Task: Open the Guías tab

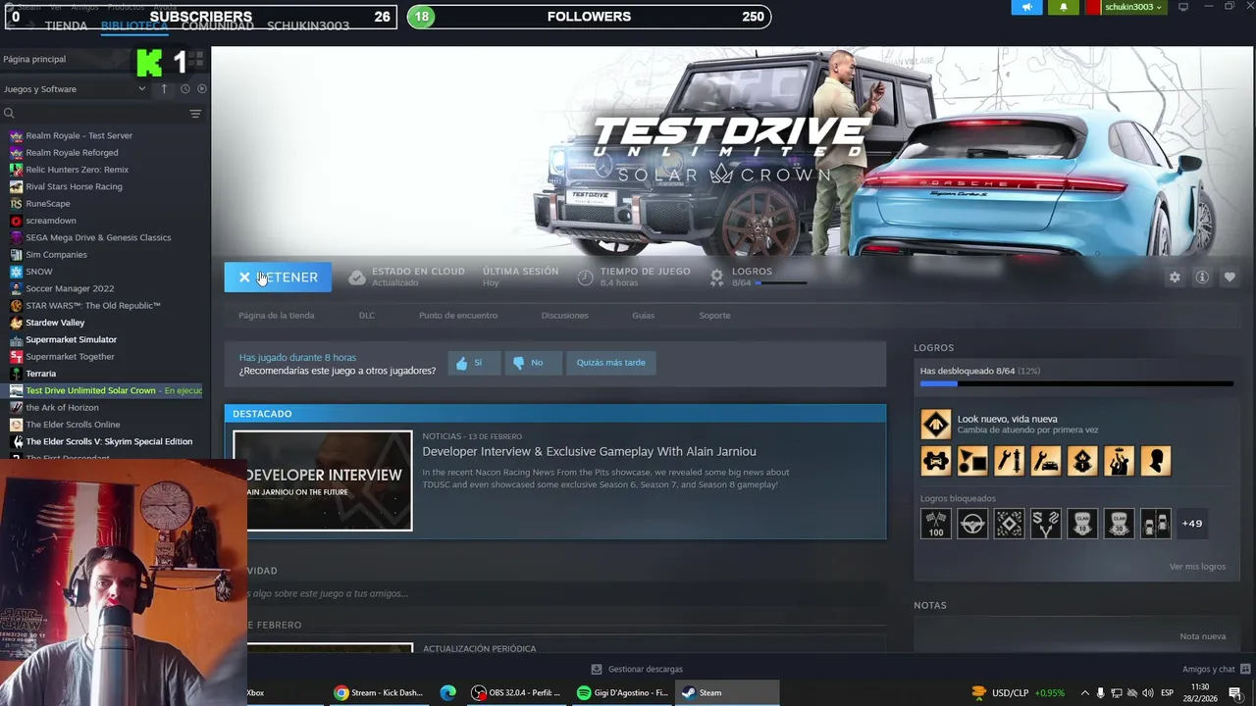Action: [644, 316]
